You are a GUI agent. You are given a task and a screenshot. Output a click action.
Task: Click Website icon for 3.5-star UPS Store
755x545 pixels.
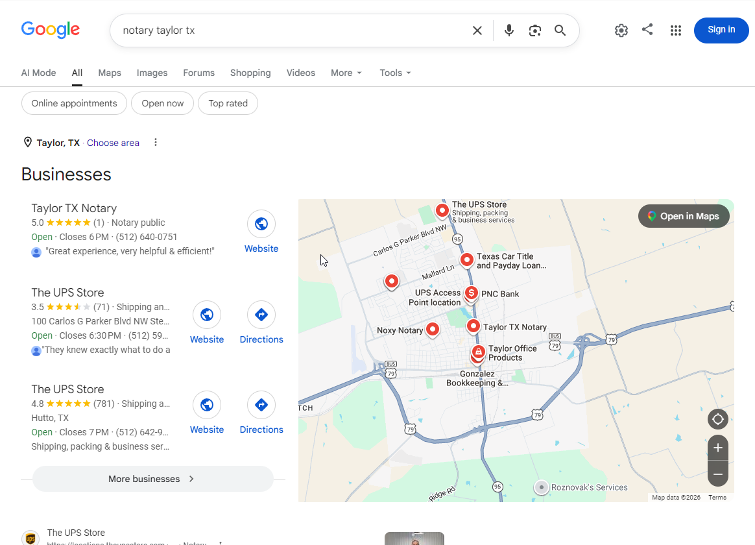207,315
